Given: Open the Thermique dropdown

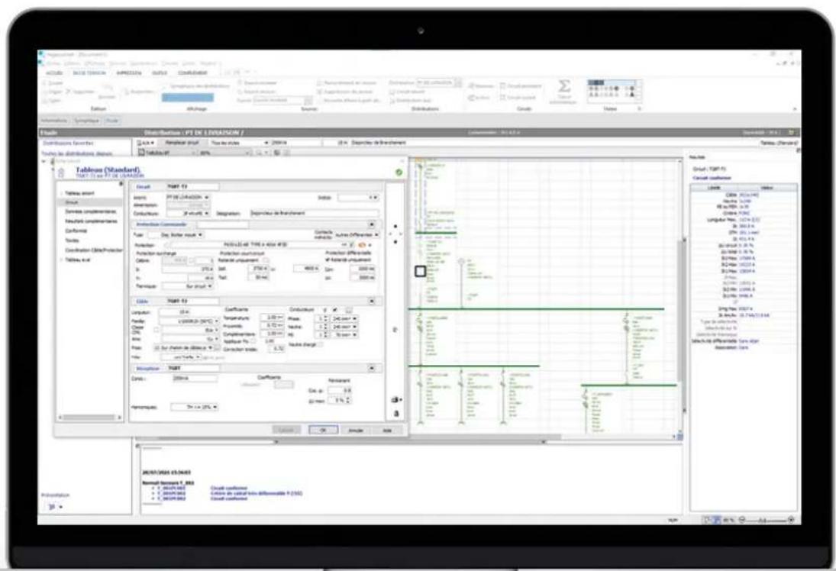Looking at the screenshot, I should [x=187, y=286].
